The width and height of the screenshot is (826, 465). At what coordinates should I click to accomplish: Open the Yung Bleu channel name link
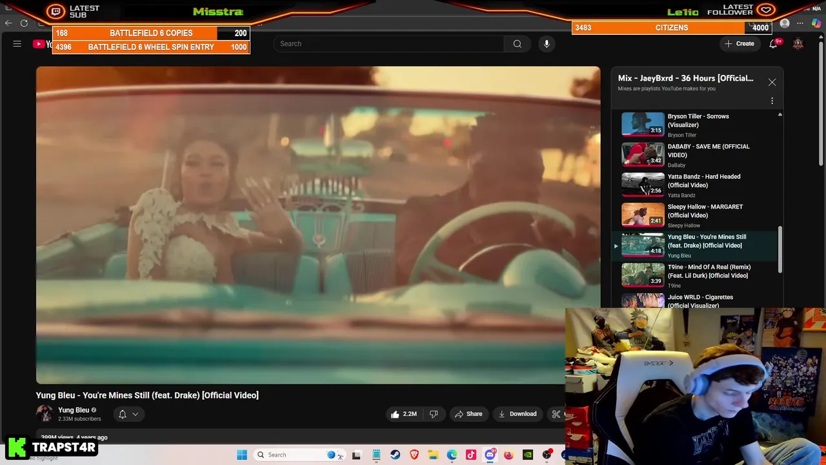coord(74,410)
